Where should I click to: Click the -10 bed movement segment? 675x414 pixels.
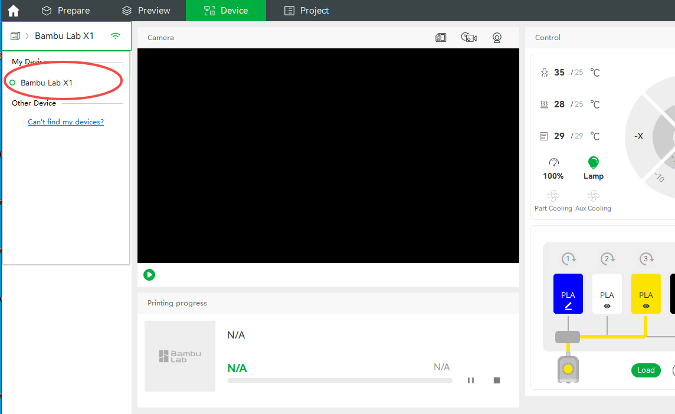(658, 178)
